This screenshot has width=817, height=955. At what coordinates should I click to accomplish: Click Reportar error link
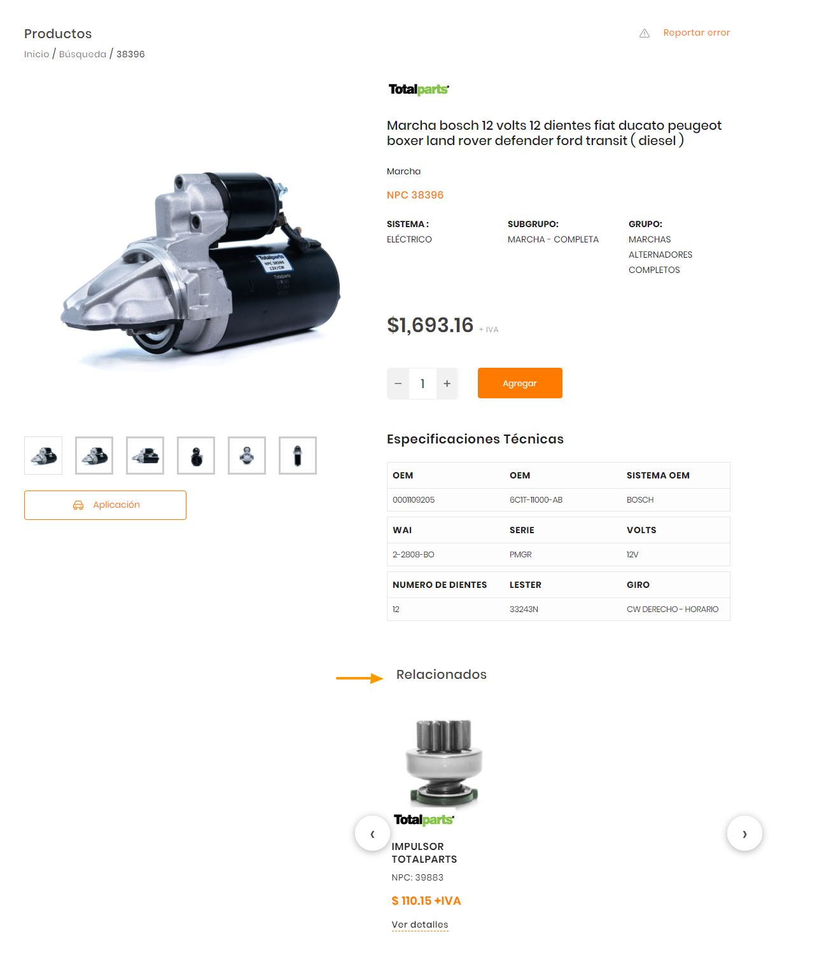click(697, 32)
